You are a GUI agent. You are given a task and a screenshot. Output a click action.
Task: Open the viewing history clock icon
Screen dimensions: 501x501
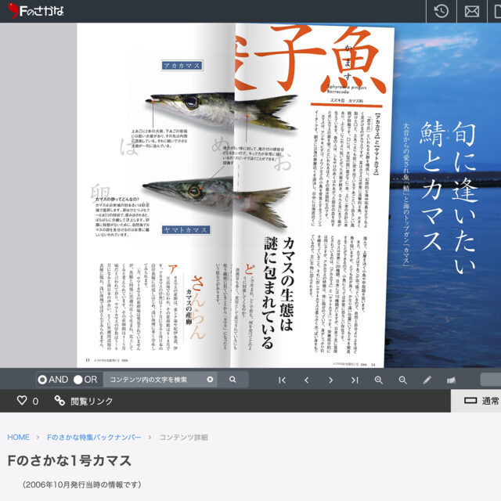442,11
